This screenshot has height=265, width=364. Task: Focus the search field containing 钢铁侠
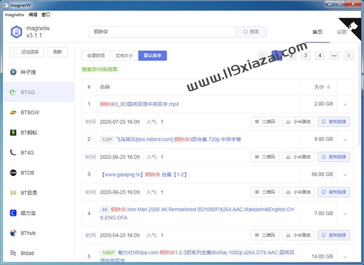[x=162, y=32]
